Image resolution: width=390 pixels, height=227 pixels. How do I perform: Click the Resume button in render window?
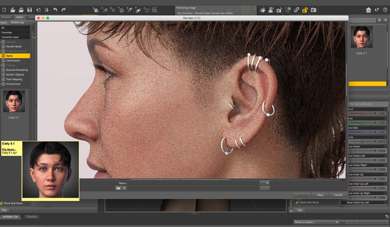click(302, 195)
